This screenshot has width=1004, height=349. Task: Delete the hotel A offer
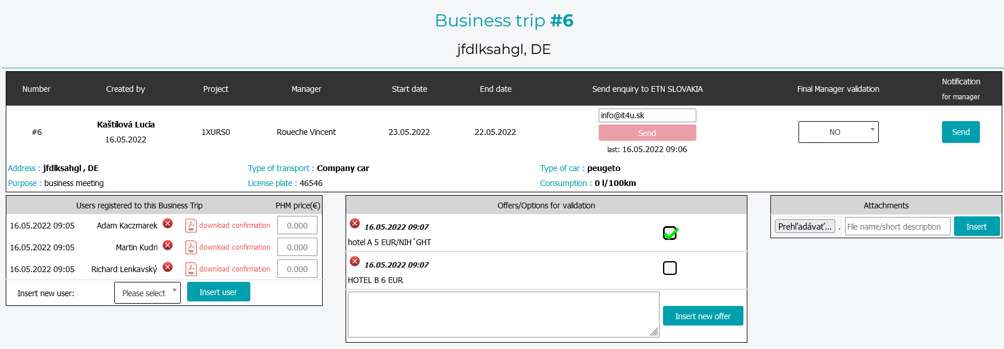pyautogui.click(x=355, y=223)
